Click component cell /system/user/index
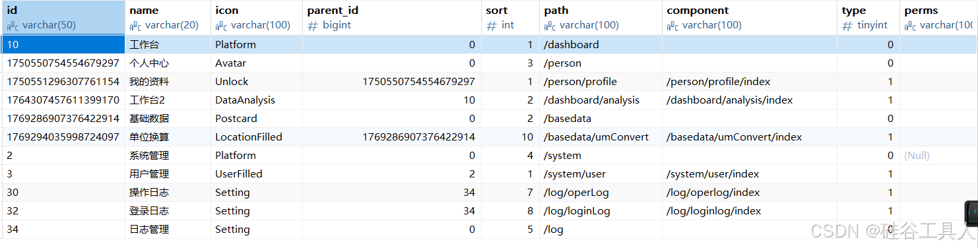 coord(750,174)
